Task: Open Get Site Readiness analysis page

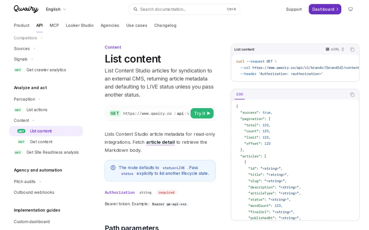Action: [x=53, y=152]
